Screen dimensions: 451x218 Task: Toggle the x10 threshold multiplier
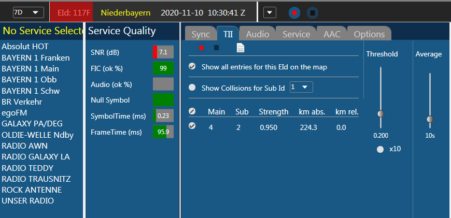pyautogui.click(x=380, y=149)
